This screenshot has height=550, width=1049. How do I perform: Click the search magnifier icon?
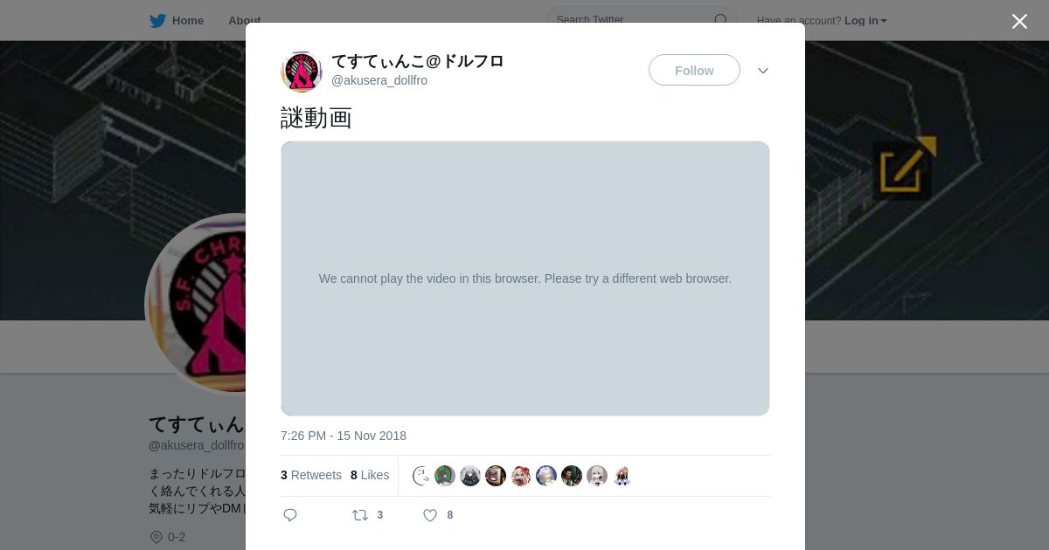[x=720, y=20]
